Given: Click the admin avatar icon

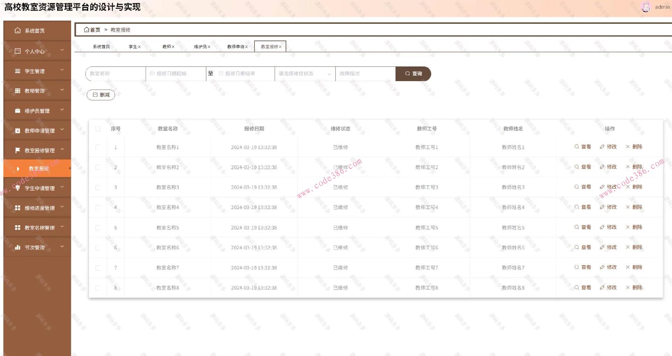Looking at the screenshot, I should [646, 7].
